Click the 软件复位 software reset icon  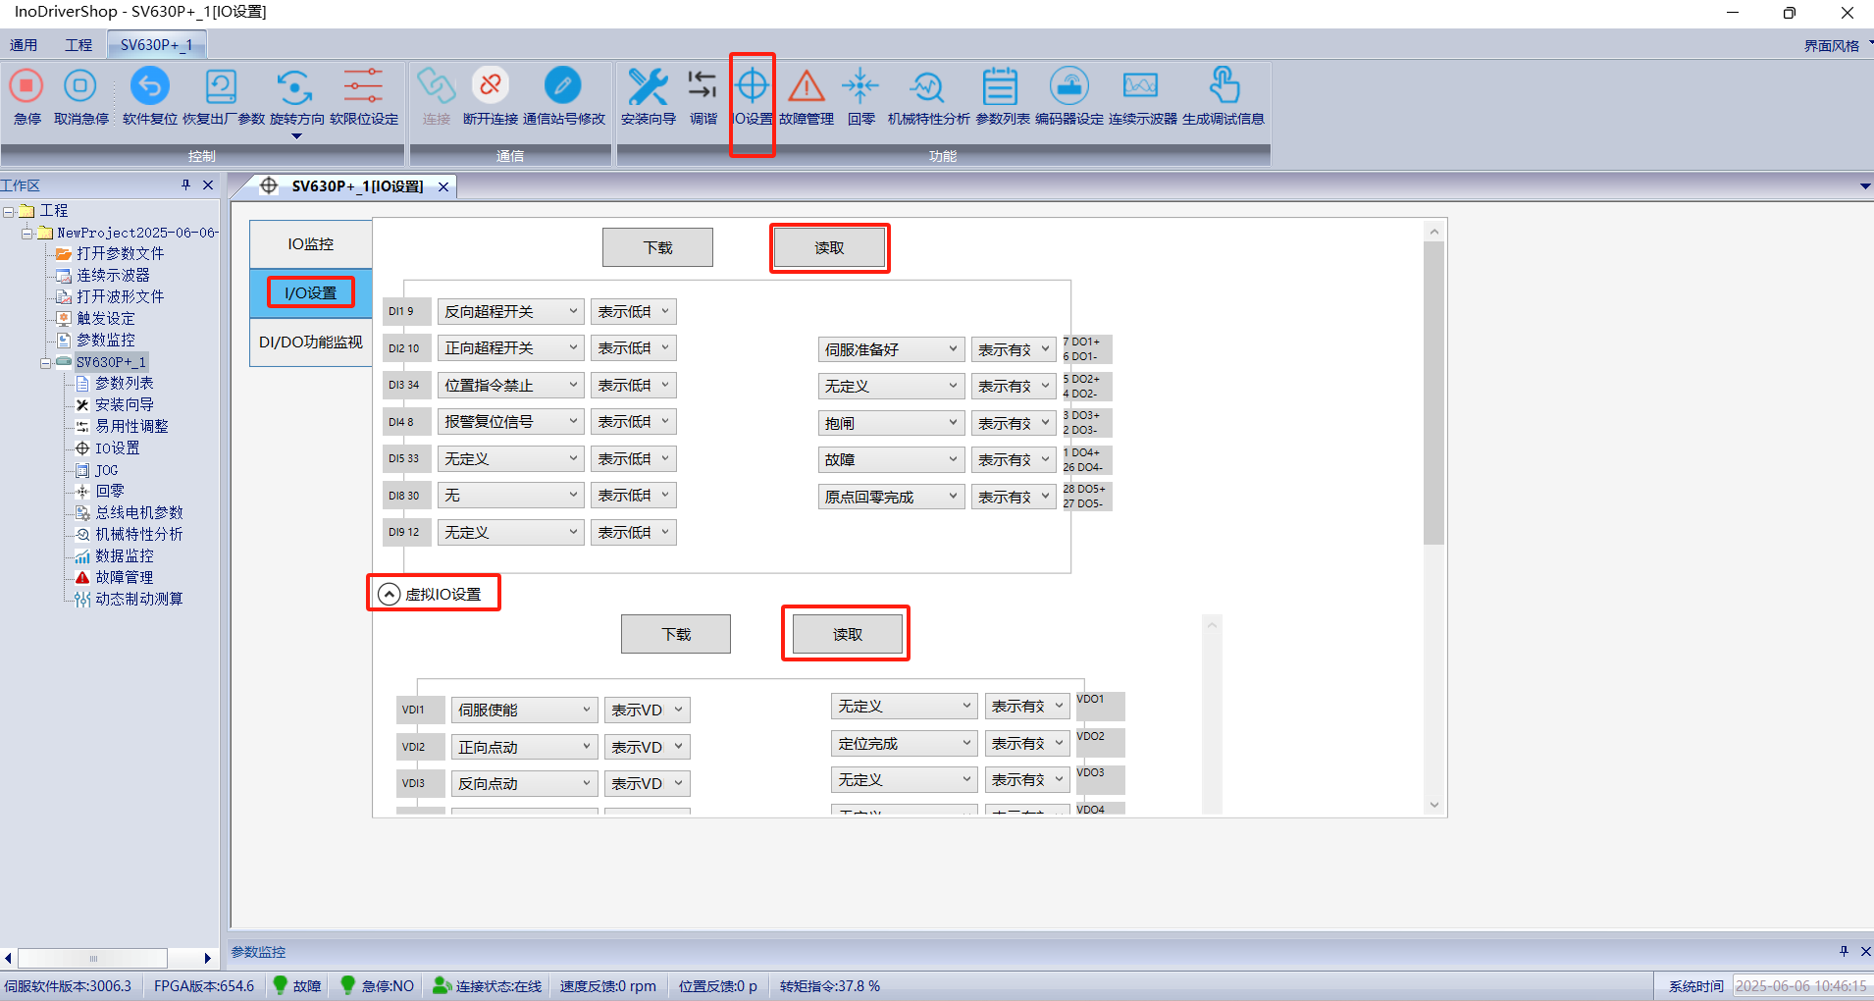coord(149,87)
